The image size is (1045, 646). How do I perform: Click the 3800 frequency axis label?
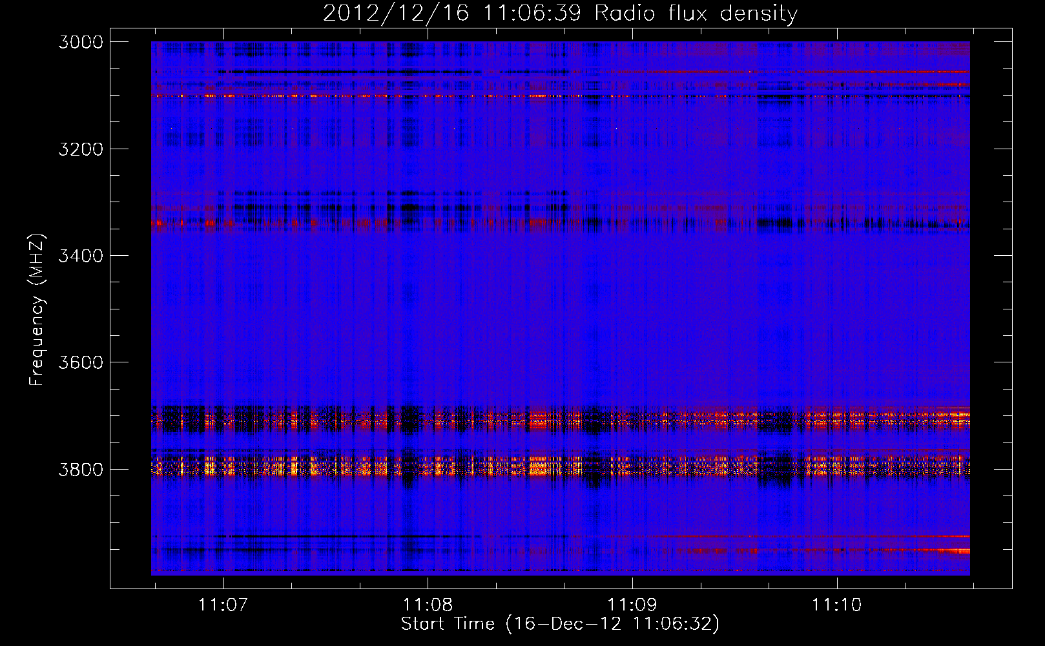81,469
